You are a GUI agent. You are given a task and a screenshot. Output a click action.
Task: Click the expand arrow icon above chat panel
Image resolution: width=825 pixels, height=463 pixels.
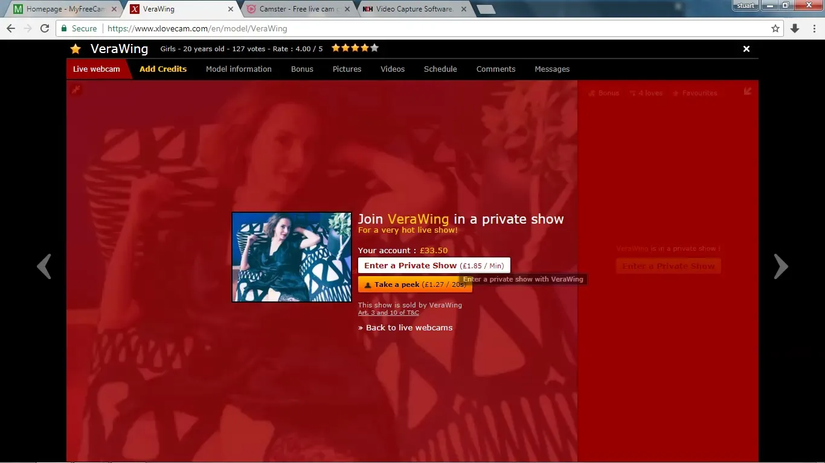tap(748, 91)
